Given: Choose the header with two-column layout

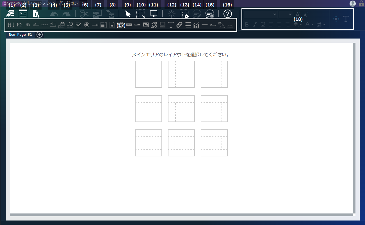Looking at the screenshot, I should [181, 109].
